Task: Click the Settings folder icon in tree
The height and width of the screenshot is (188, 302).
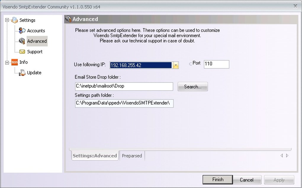Action: coord(15,20)
